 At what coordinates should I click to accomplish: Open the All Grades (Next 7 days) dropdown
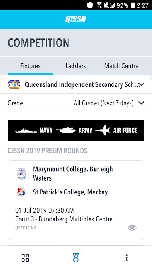pos(103,103)
